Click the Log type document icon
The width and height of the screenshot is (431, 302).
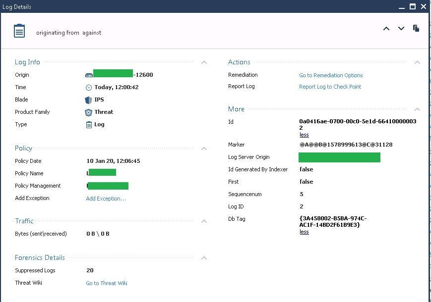[89, 124]
